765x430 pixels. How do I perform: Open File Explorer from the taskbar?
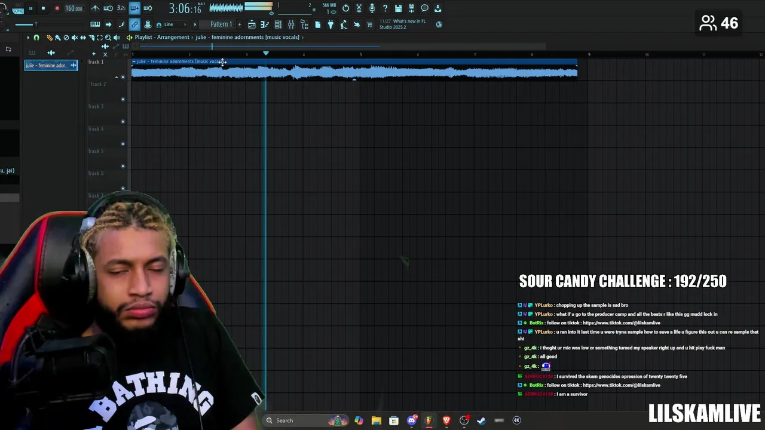coord(376,420)
